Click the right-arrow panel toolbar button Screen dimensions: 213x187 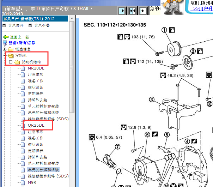point(122,11)
